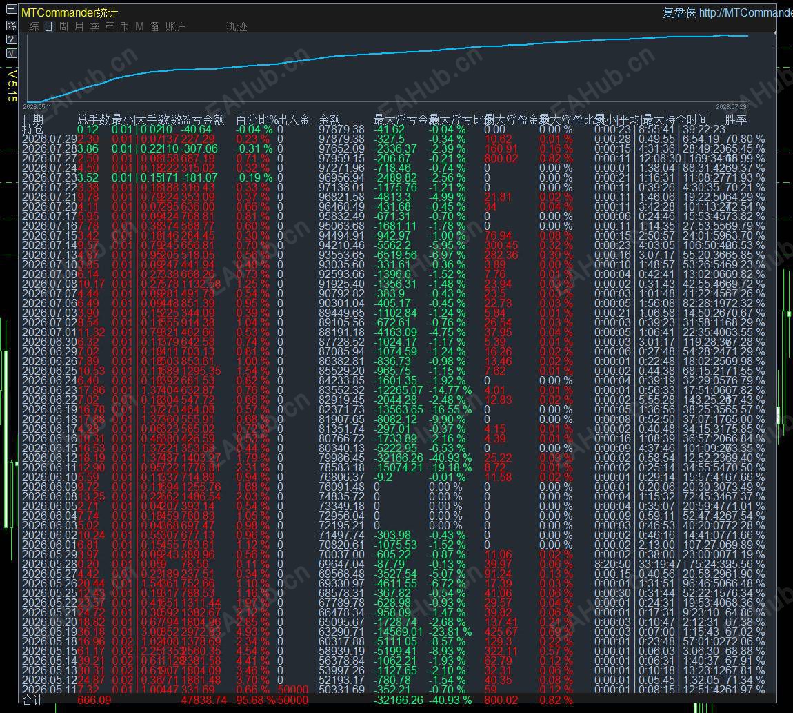Click the date 2026.07.23 row
Screen dimensions: 793x713
tap(50, 177)
